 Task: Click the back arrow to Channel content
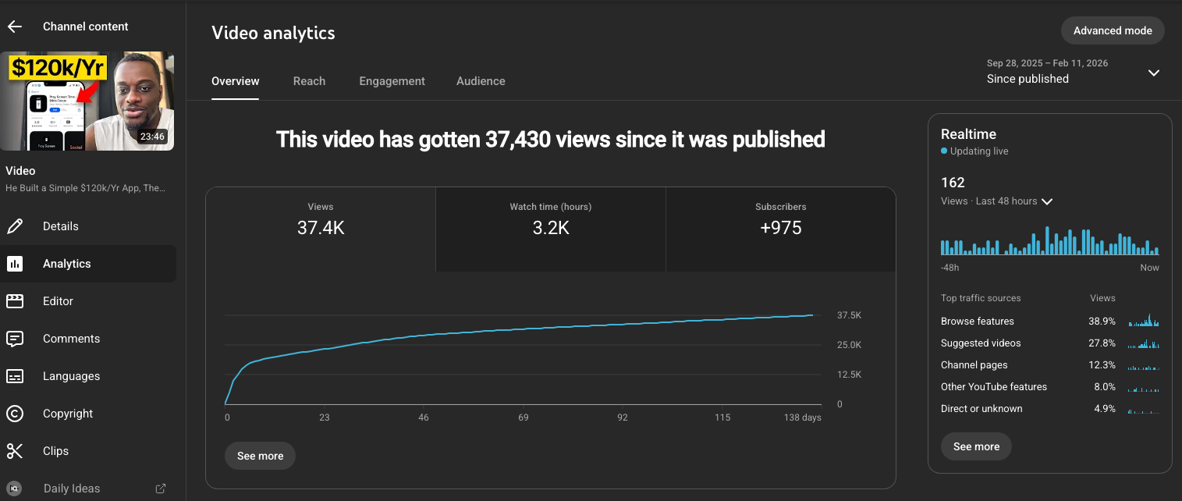click(14, 26)
